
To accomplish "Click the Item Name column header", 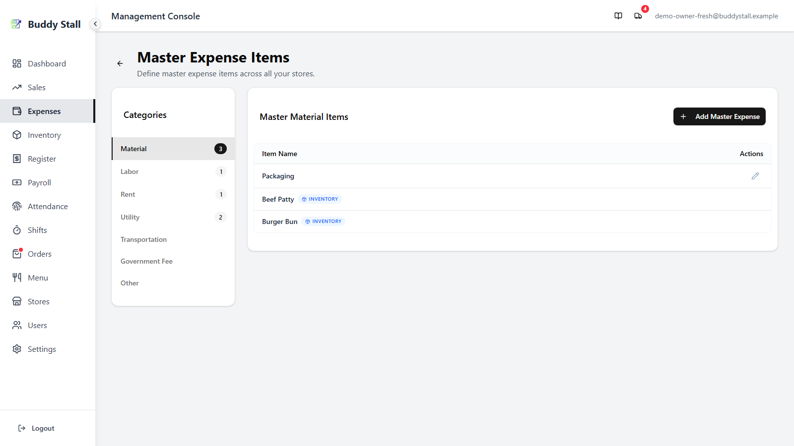I will click(x=279, y=154).
